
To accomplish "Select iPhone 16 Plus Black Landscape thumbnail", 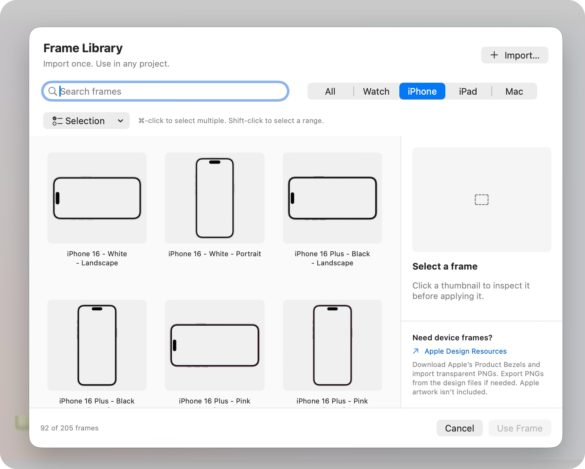I will click(332, 198).
